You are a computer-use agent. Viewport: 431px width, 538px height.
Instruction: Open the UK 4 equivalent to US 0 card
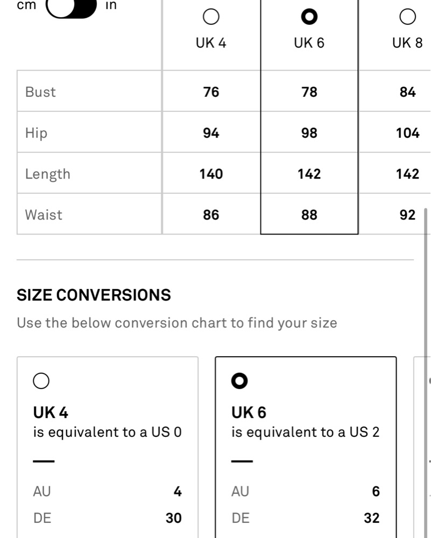[108, 447]
